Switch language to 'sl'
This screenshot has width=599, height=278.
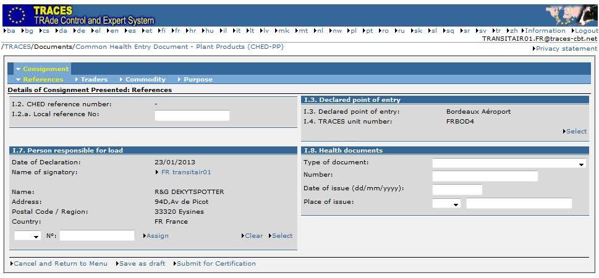[x=433, y=31]
